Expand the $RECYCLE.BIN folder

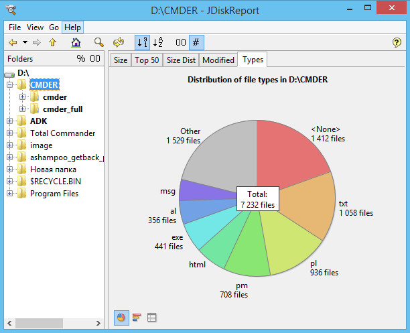click(9, 182)
